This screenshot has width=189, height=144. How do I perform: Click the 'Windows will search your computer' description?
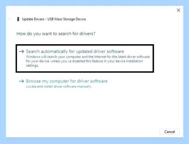coord(88,61)
